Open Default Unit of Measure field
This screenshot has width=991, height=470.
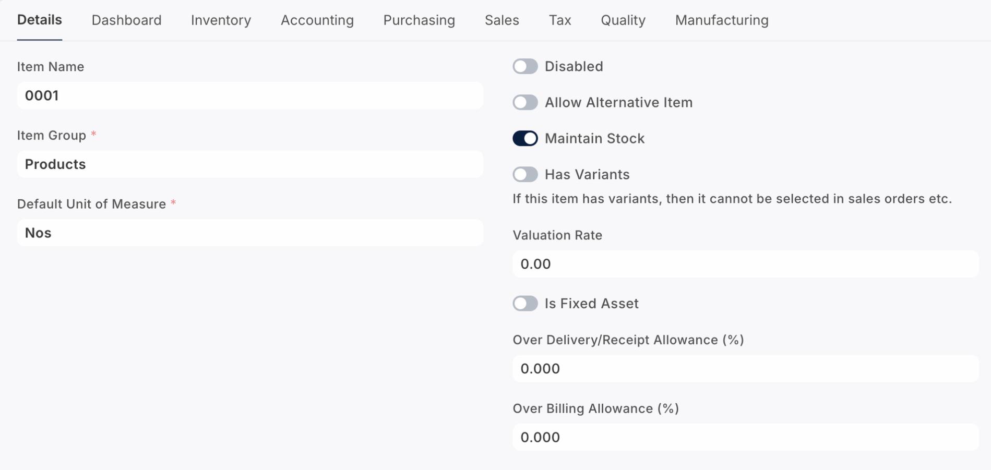point(250,233)
